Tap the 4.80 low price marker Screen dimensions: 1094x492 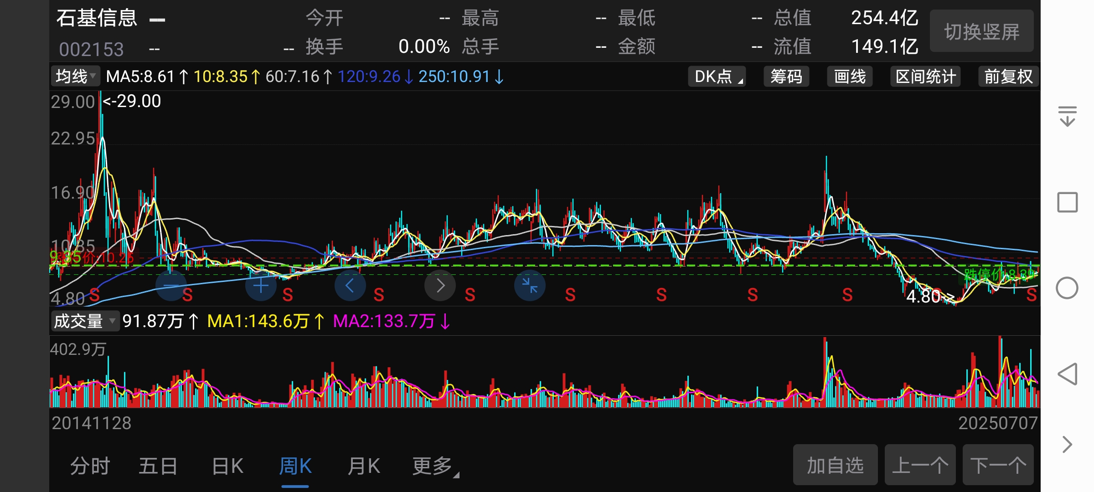pyautogui.click(x=930, y=297)
